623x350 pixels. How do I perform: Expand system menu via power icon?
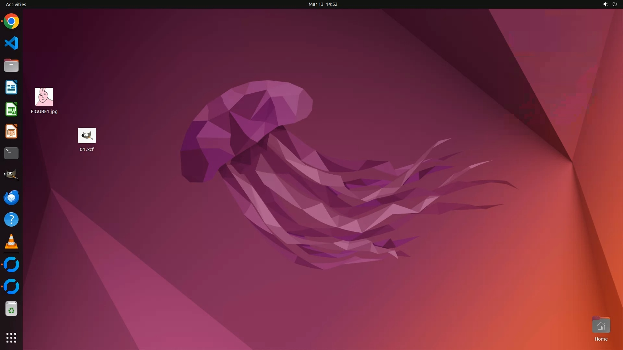(614, 4)
